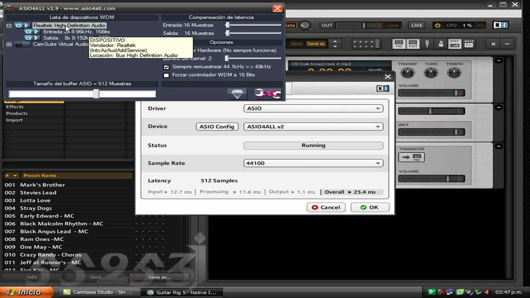
Task: Toggle the Salida output power button
Action: pyautogui.click(x=28, y=38)
